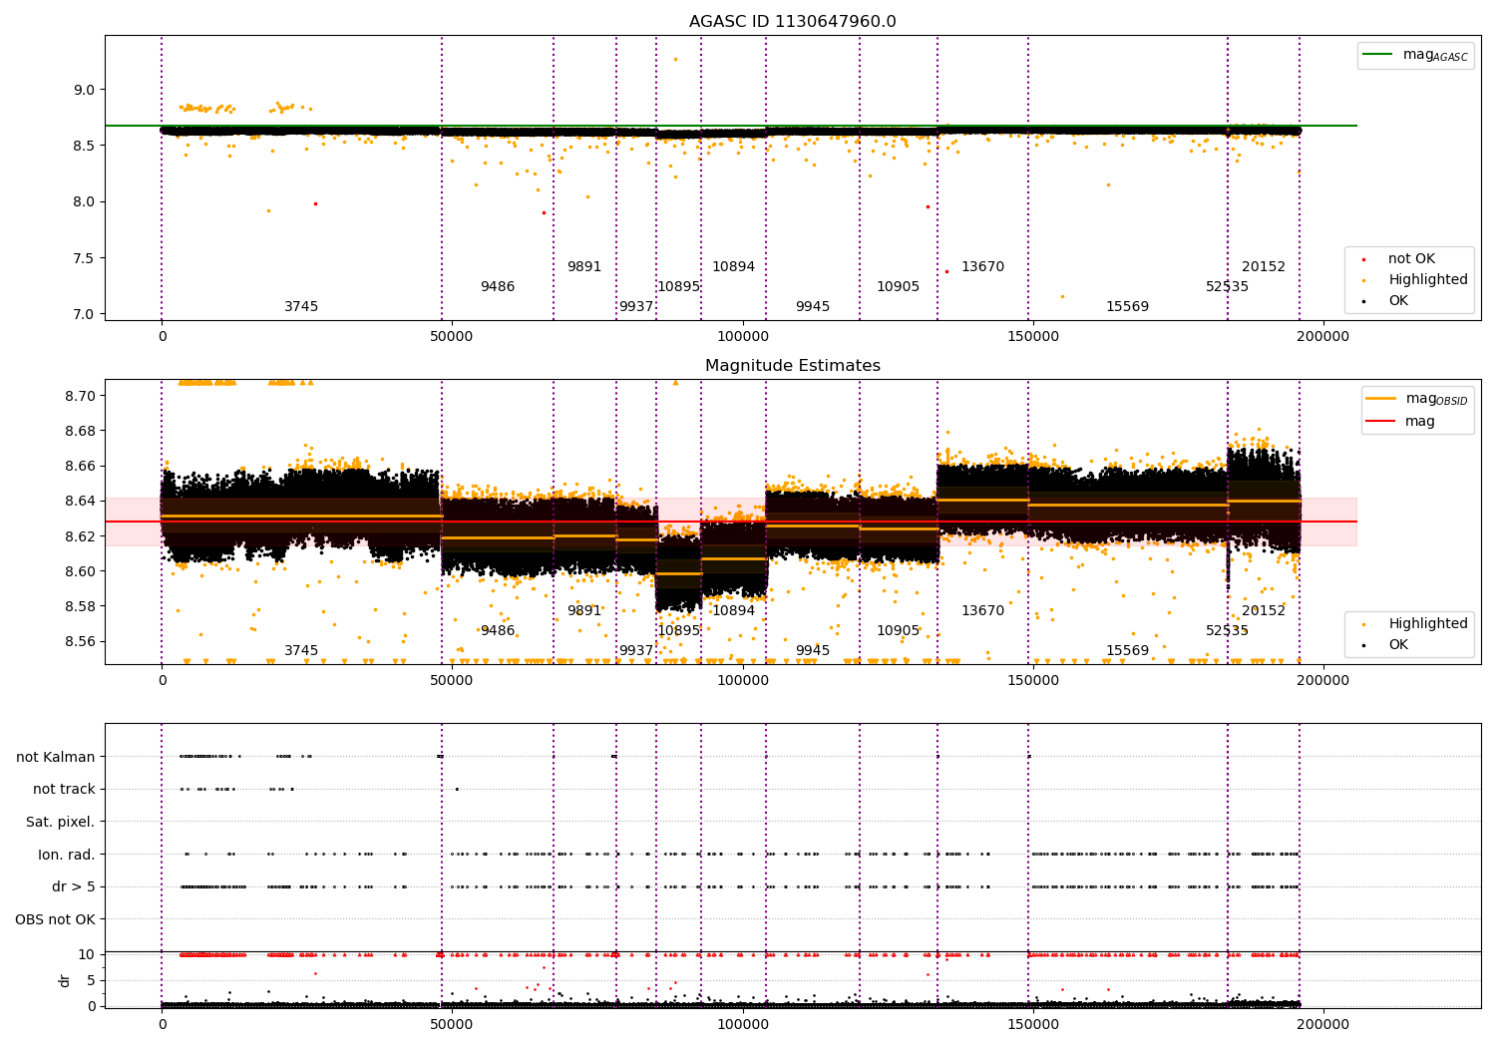Click red not-OK point left of 13670 label

click(x=946, y=271)
